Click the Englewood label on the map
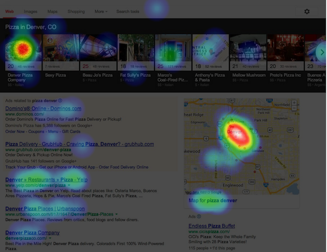The width and height of the screenshot is (327, 252). click(x=233, y=185)
